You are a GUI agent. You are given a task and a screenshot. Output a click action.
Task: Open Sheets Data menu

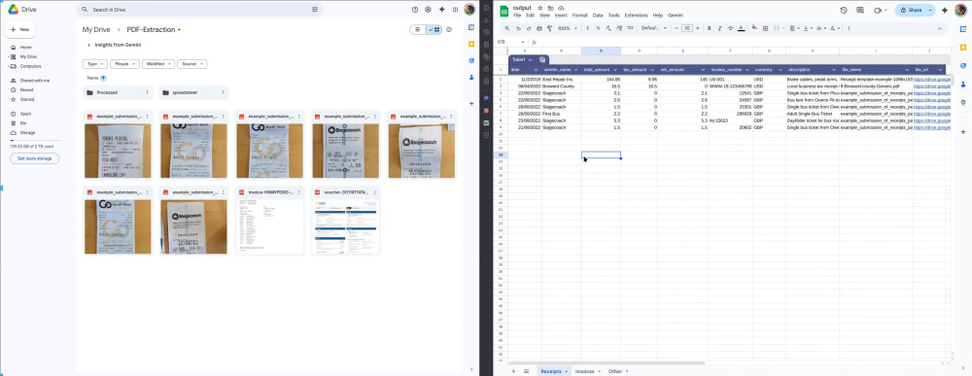click(598, 15)
